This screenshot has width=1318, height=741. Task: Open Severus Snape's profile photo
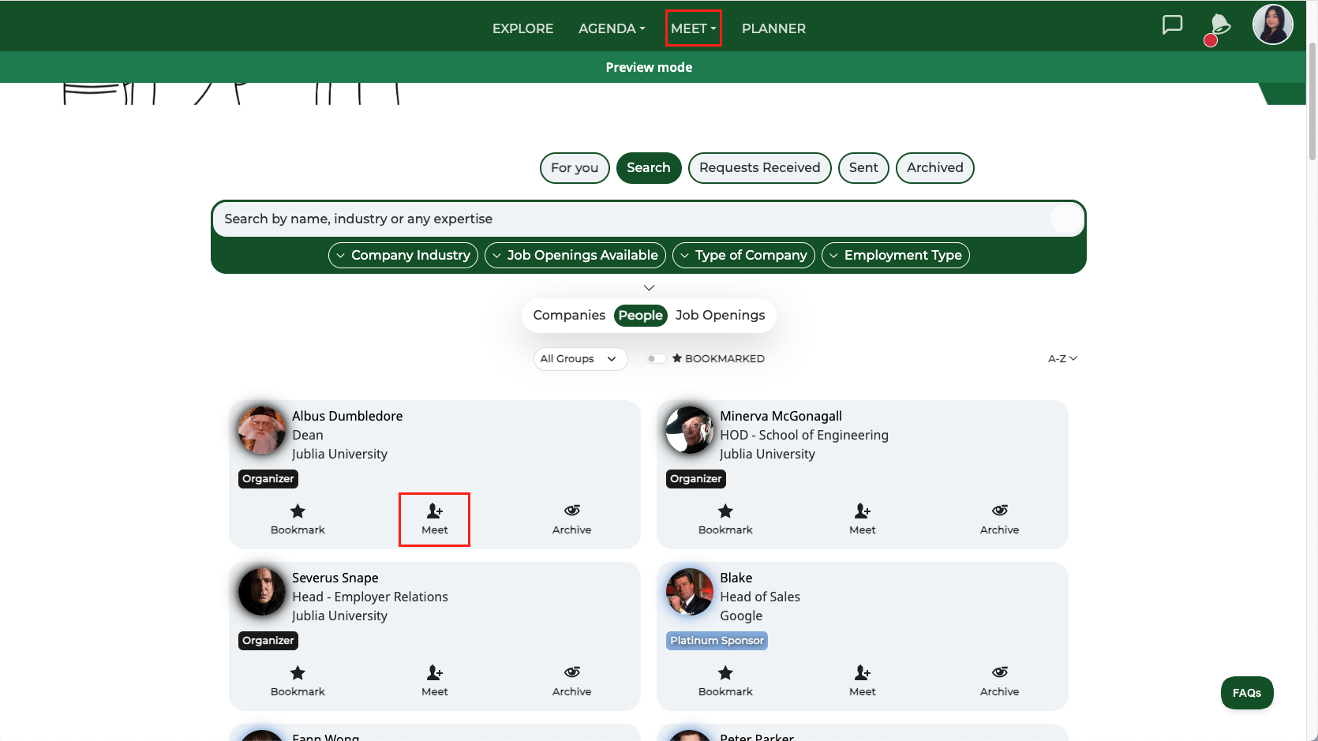coord(262,592)
